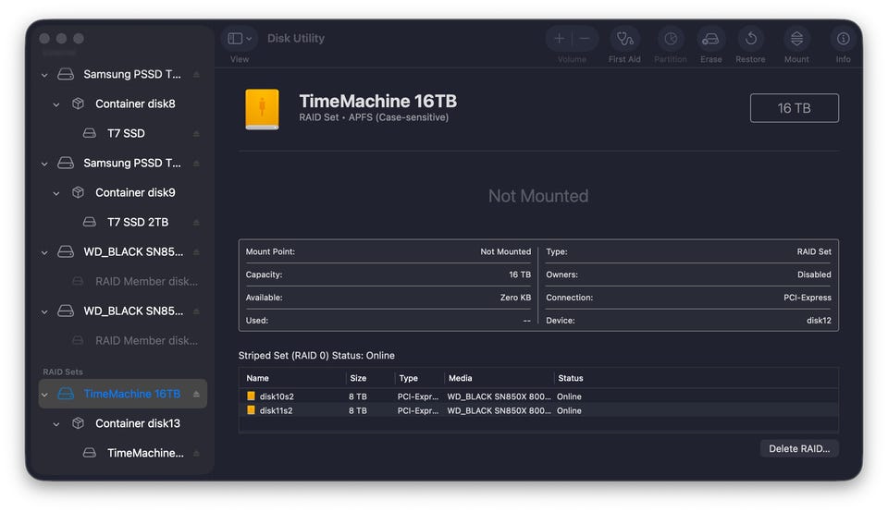Eject the T7 SSD volume
This screenshot has height=512, width=888.
click(x=196, y=133)
